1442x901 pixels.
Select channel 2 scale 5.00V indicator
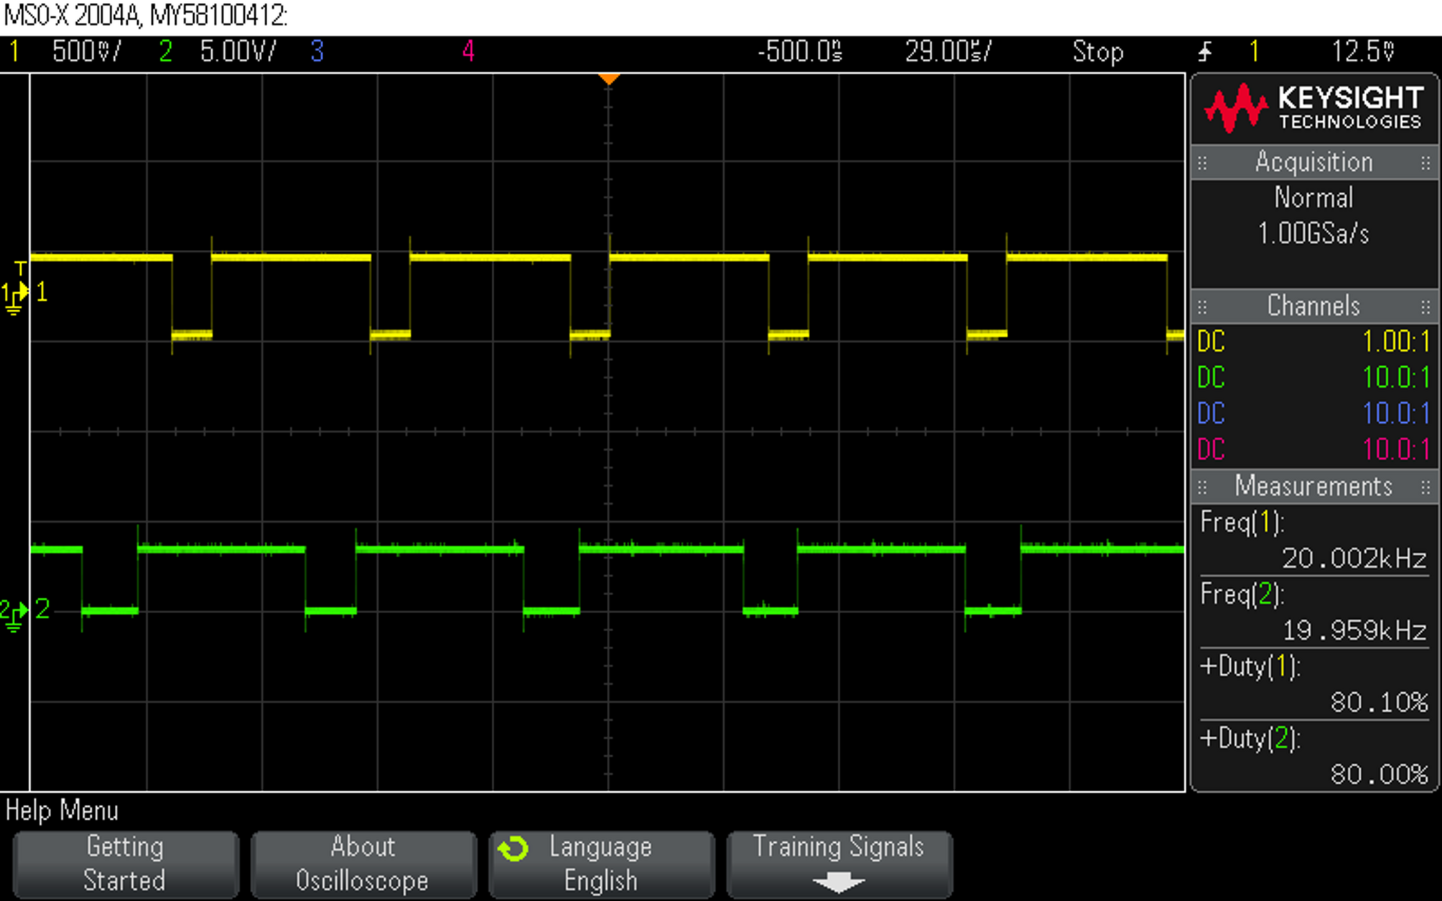pyautogui.click(x=237, y=52)
